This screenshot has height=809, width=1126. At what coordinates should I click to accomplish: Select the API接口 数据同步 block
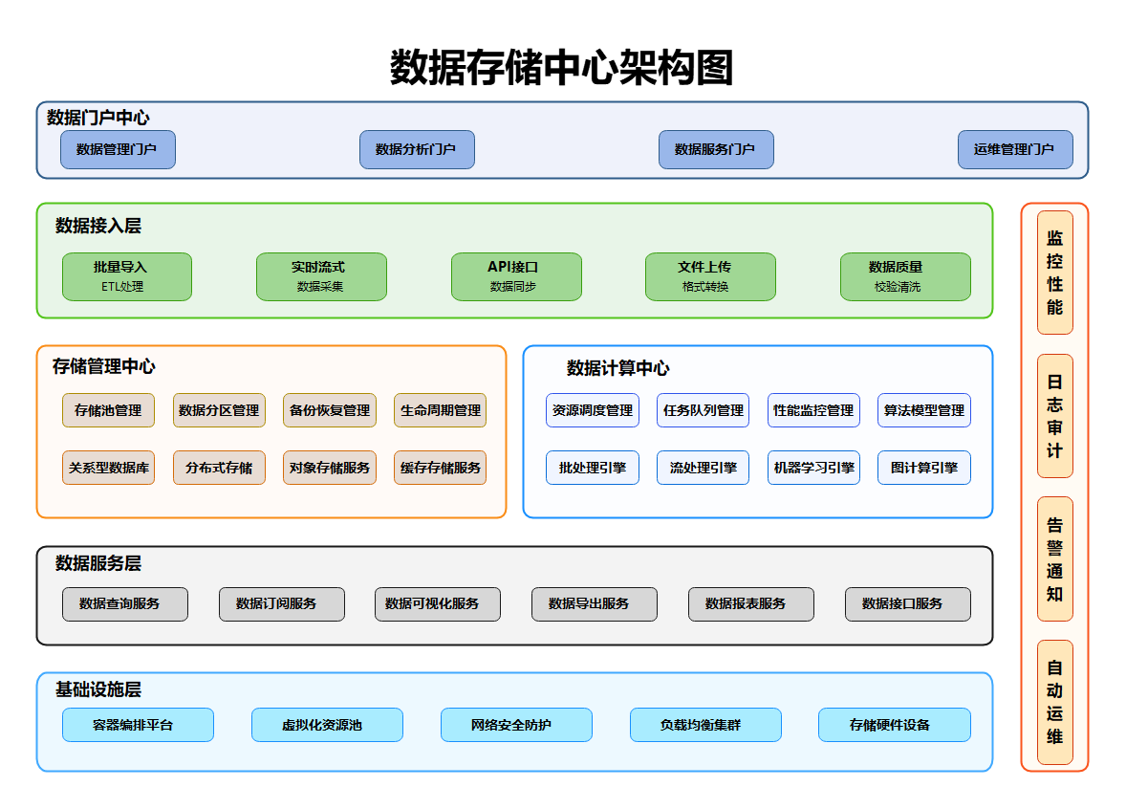516,276
